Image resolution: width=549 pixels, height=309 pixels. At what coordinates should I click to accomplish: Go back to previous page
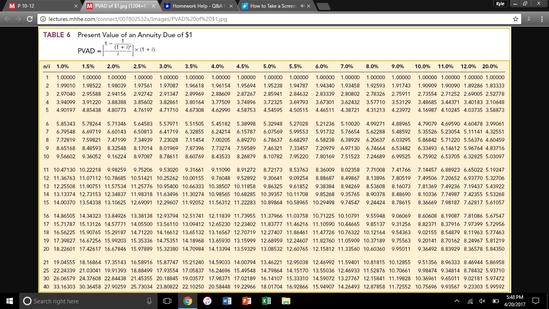[x=6, y=19]
